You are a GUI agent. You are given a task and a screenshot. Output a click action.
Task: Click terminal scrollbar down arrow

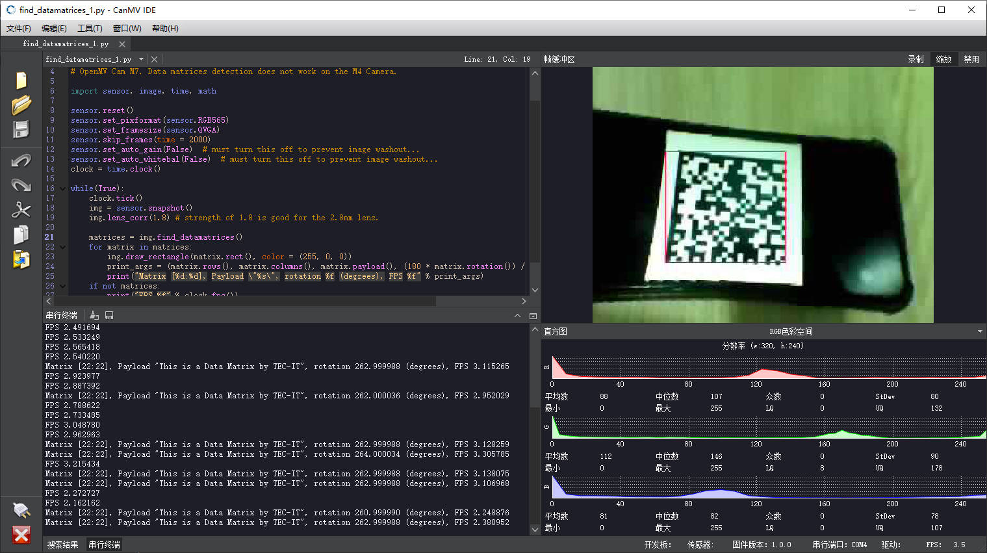coord(535,530)
